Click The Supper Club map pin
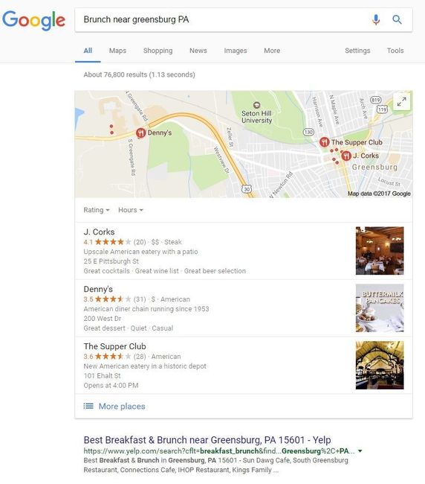This screenshot has height=484, width=425. point(324,142)
